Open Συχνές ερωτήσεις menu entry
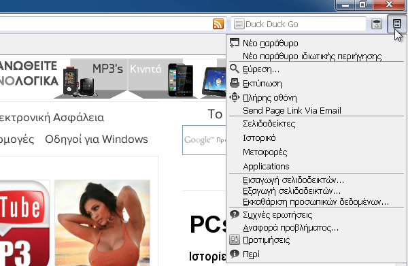 [x=316, y=215]
